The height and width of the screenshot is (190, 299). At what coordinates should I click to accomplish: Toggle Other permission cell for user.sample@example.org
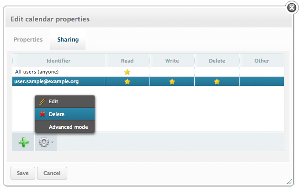262,81
